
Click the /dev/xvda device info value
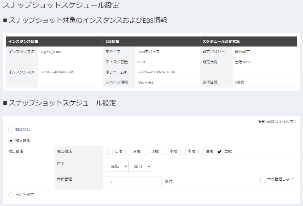[x=145, y=82]
